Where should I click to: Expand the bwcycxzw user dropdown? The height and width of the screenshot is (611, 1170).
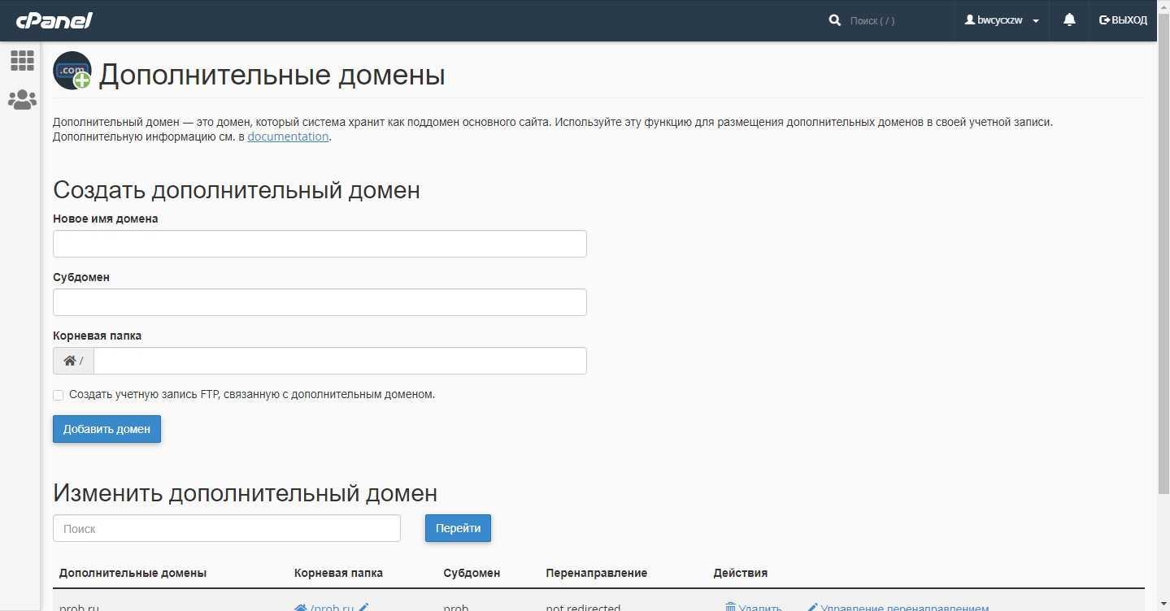1002,20
